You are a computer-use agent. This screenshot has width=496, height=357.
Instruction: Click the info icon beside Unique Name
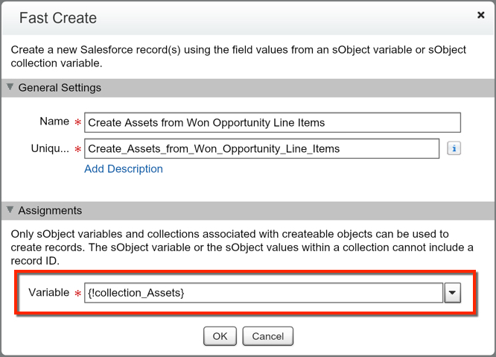[x=454, y=148]
